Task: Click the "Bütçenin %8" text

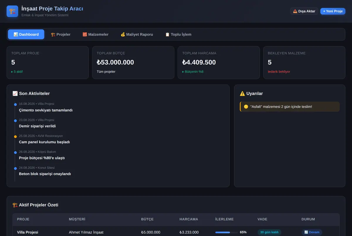Action: click(193, 72)
